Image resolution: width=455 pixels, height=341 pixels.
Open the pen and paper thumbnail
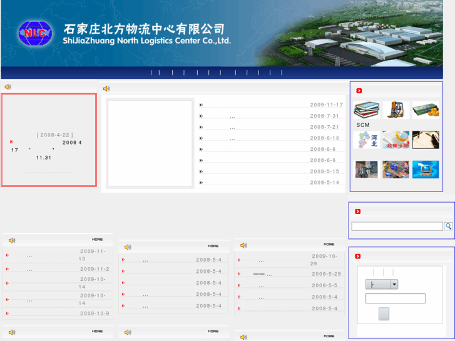[426, 140]
